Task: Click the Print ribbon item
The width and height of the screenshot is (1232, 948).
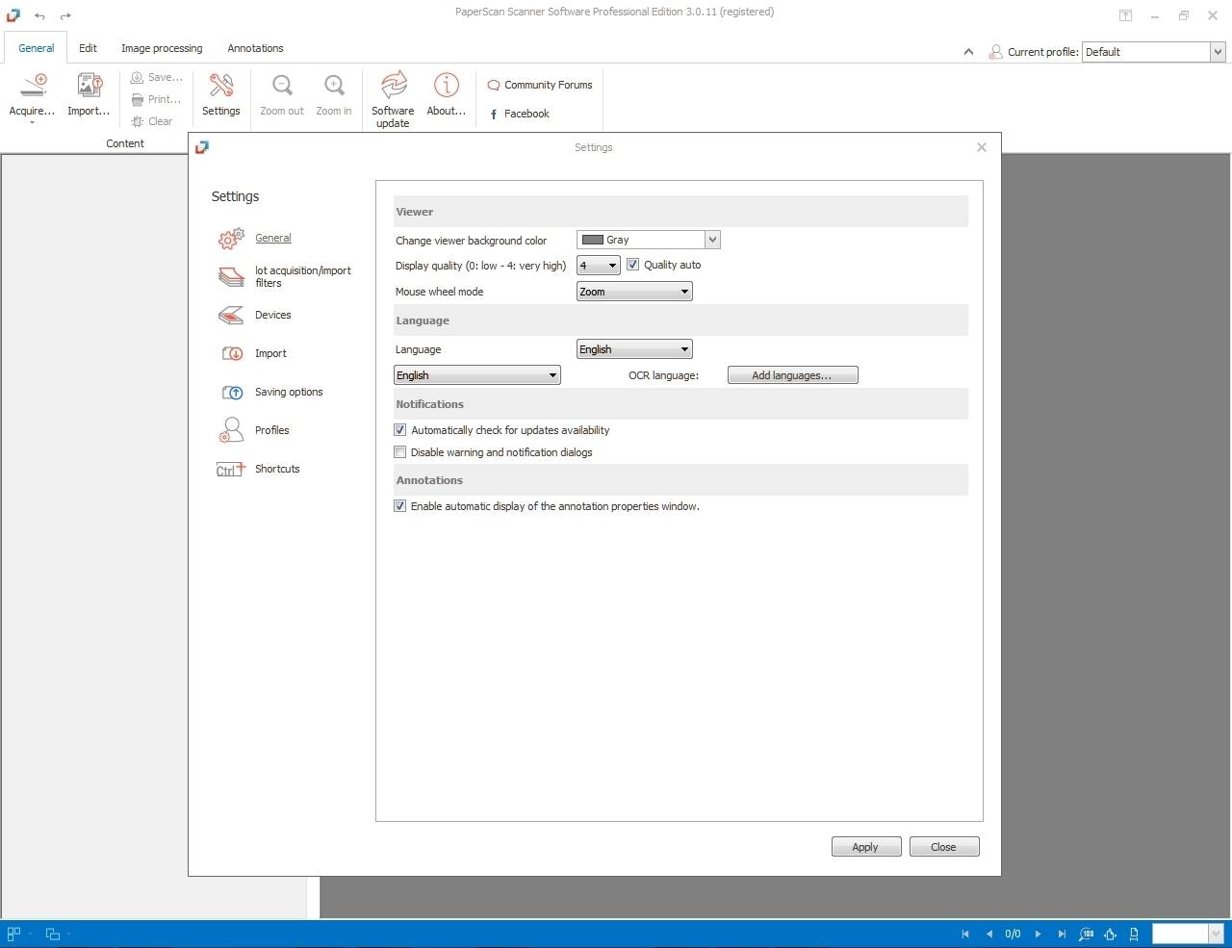Action: point(156,99)
